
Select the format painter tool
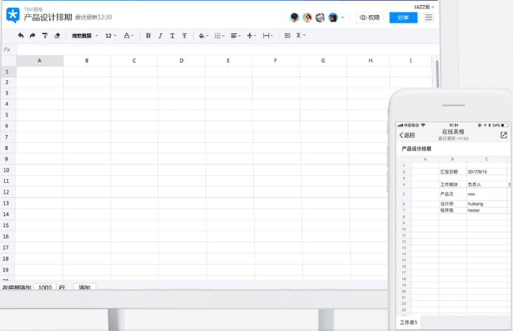coord(45,36)
